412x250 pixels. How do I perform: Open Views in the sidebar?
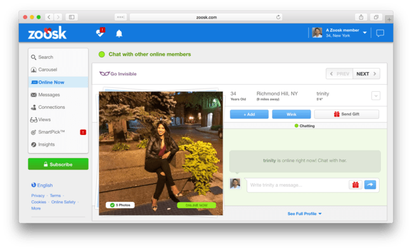[x=58, y=120]
